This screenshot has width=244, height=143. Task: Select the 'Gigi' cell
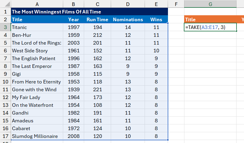[37, 74]
